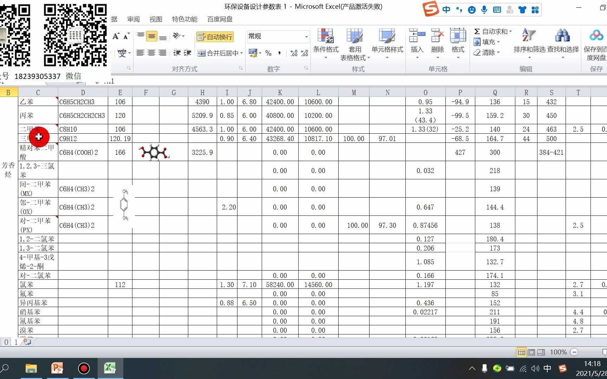Open 合并后居中 dropdown arrow

[x=242, y=53]
